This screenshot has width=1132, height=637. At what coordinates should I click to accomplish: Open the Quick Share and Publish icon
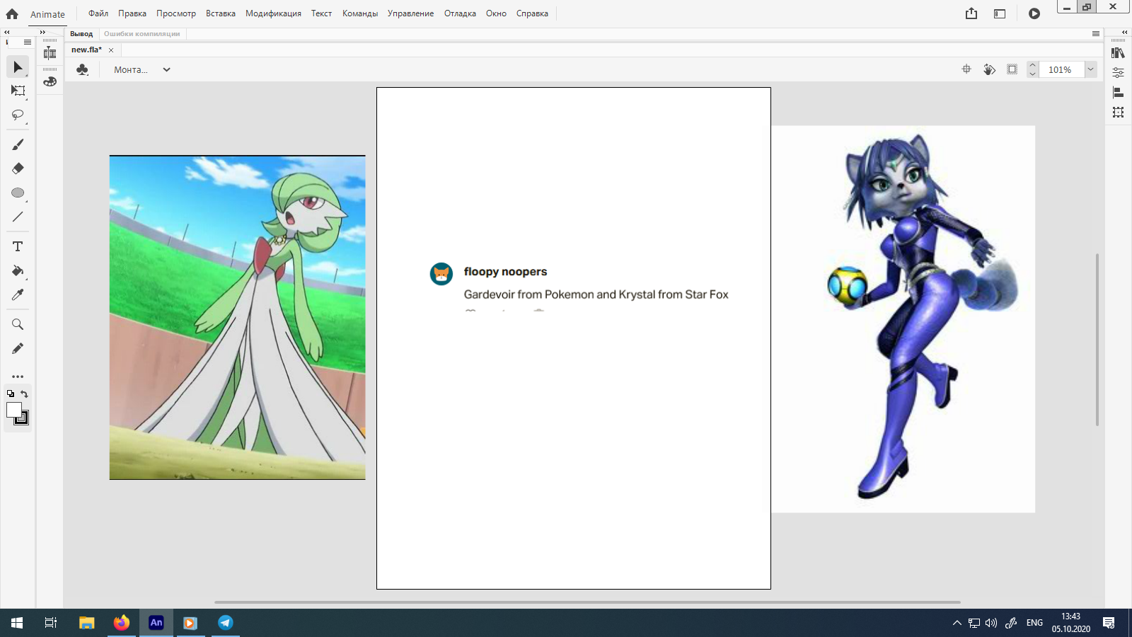click(x=971, y=13)
